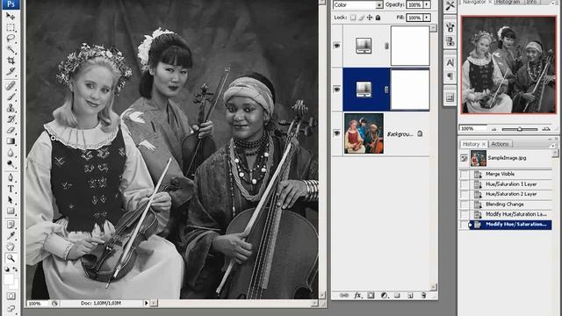Select the Rectangular Marquee tool
The height and width of the screenshot is (316, 562).
[11, 27]
